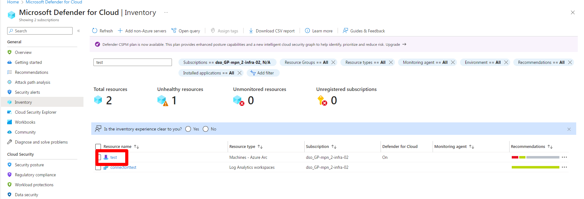Image resolution: width=584 pixels, height=199 pixels.
Task: Sort by Resource type column arrows
Action: click(x=260, y=147)
